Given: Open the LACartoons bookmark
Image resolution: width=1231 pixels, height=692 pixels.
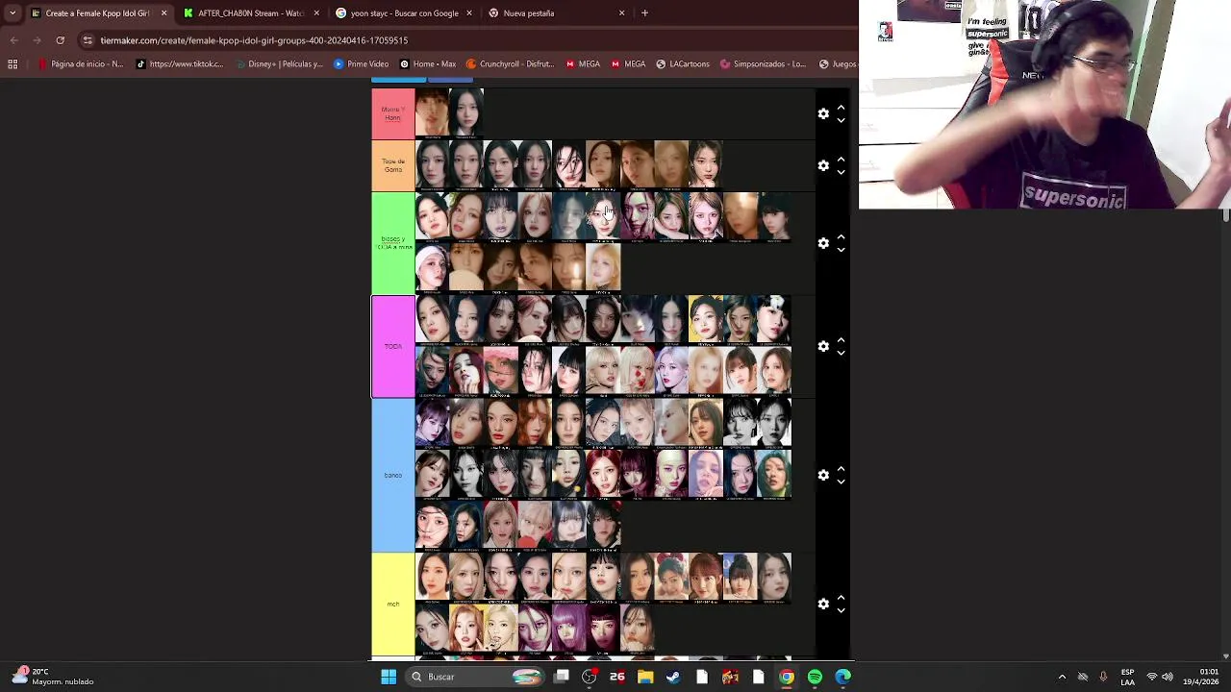Looking at the screenshot, I should tap(683, 64).
